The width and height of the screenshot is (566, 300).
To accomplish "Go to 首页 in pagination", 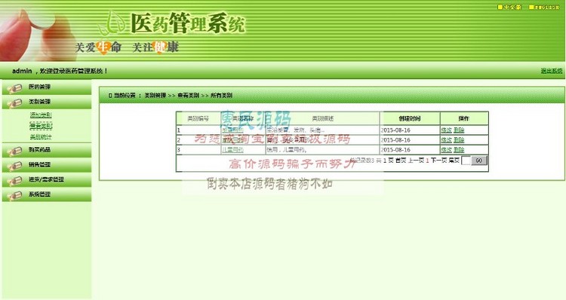I will (401, 161).
